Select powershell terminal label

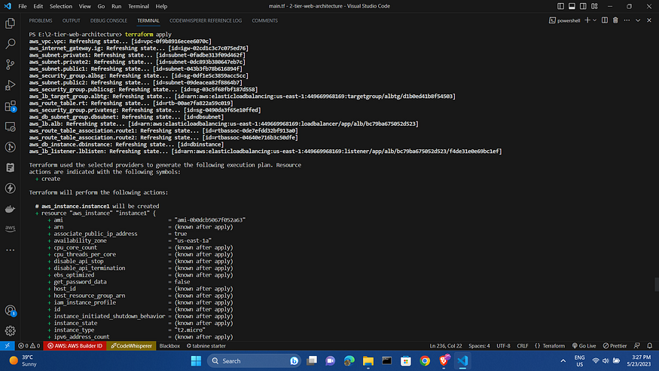(x=564, y=20)
